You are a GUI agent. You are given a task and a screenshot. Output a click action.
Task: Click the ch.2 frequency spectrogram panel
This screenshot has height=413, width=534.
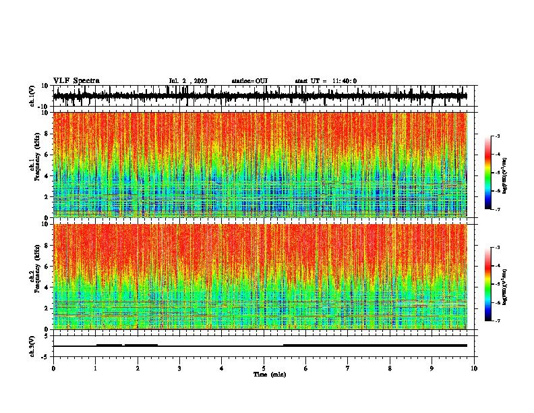(260, 277)
